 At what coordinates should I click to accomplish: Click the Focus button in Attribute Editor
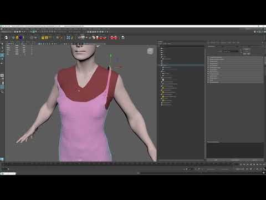[x=247, y=49]
